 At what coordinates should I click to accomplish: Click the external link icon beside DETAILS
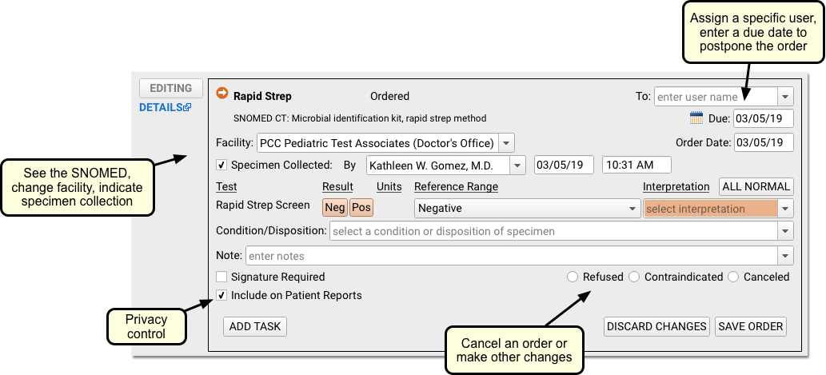coord(188,107)
